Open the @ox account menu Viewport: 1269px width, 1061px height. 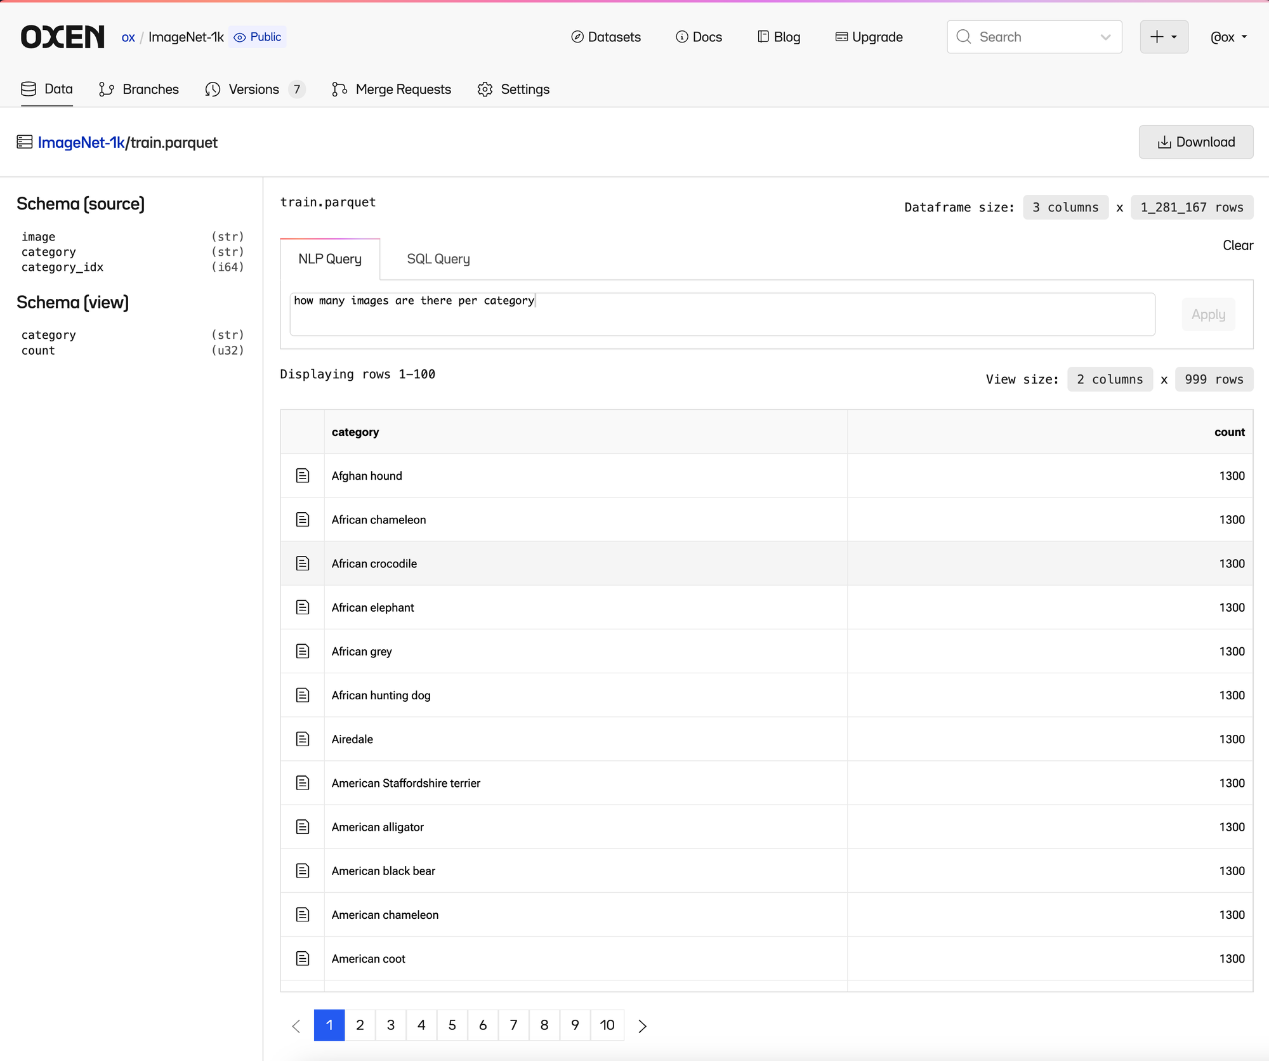pyautogui.click(x=1228, y=37)
